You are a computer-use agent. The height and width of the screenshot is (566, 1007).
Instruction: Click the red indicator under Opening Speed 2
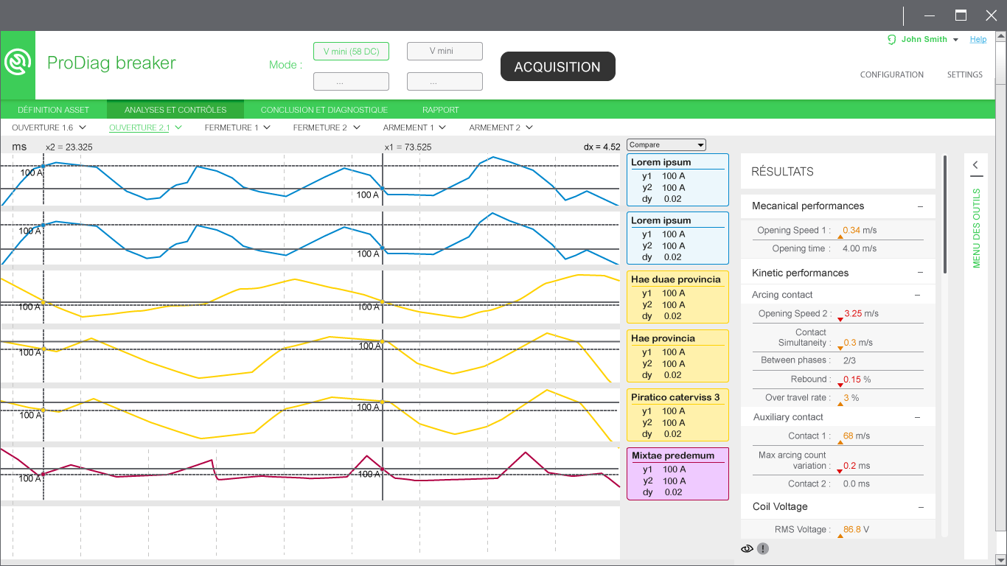[840, 319]
